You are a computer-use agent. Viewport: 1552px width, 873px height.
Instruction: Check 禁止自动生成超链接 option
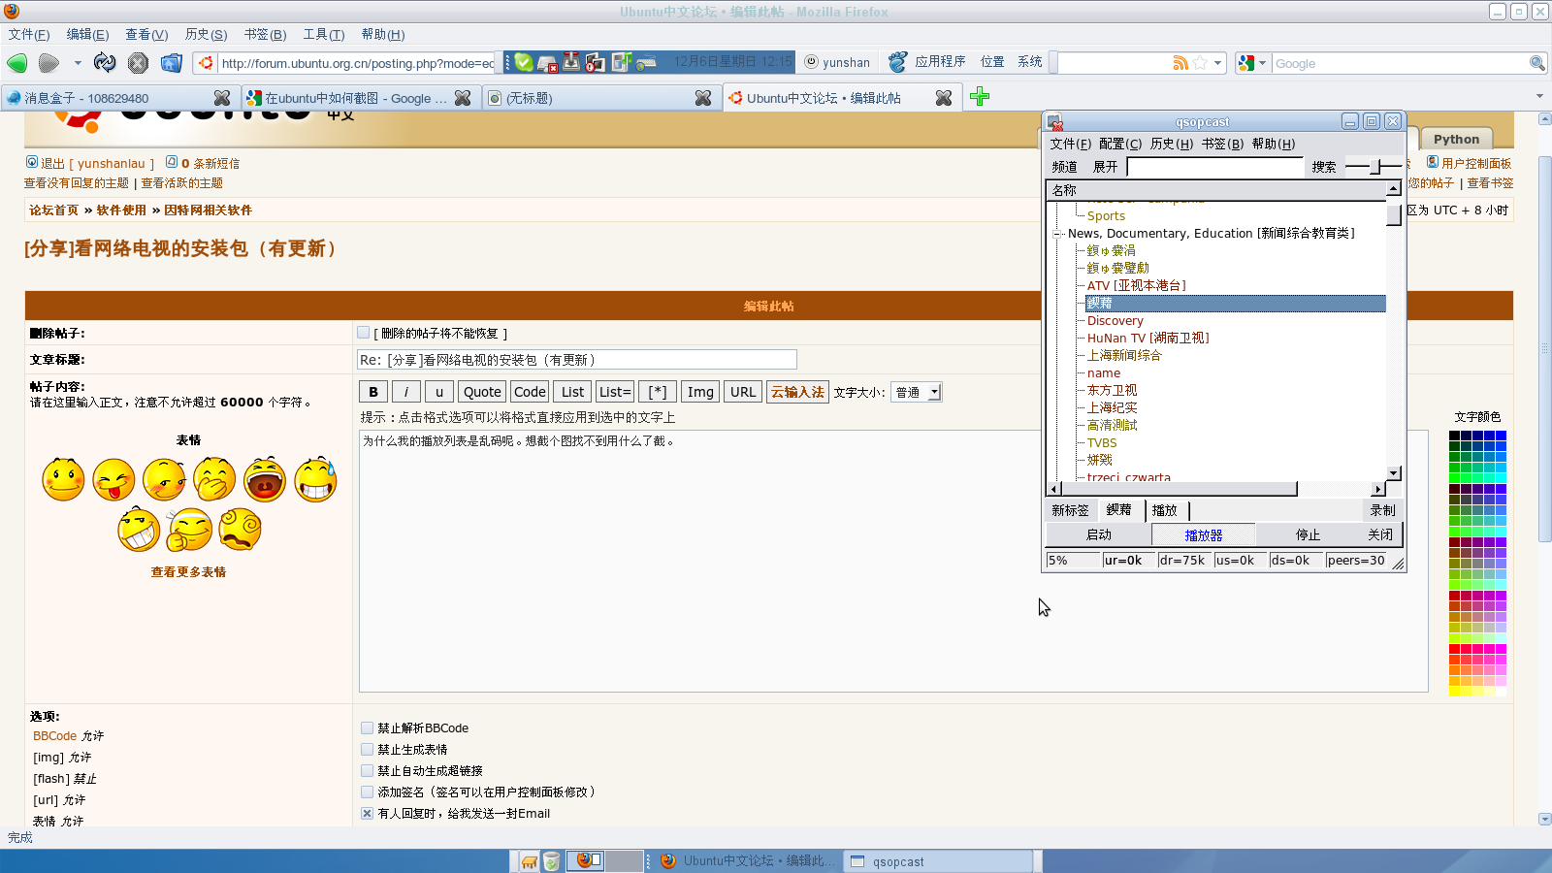coord(367,770)
